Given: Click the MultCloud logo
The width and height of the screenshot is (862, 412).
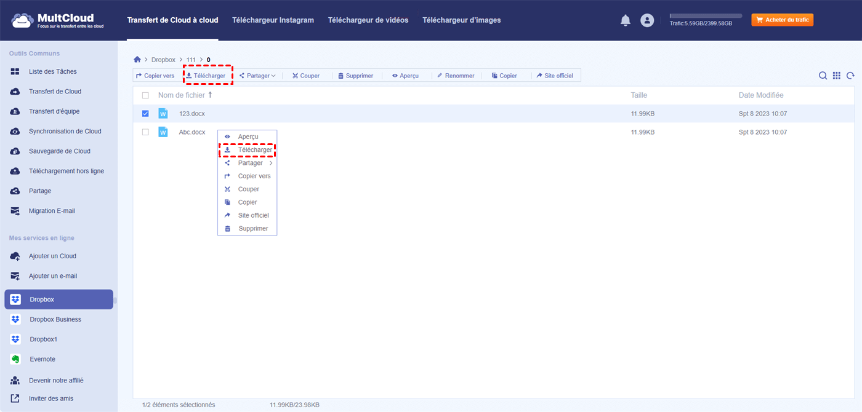Looking at the screenshot, I should click(57, 20).
